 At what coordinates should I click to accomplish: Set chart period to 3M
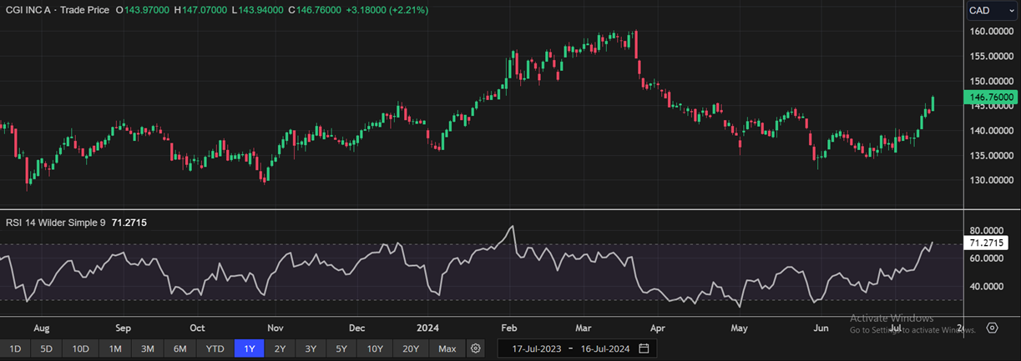click(x=147, y=348)
